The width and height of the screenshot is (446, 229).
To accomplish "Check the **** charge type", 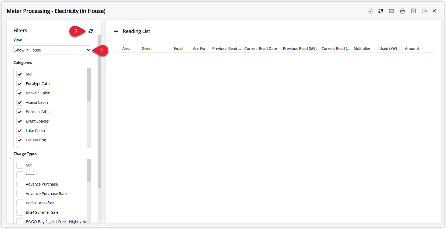I will point(20,175).
